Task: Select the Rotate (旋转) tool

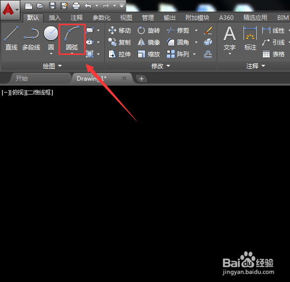Action: 149,30
